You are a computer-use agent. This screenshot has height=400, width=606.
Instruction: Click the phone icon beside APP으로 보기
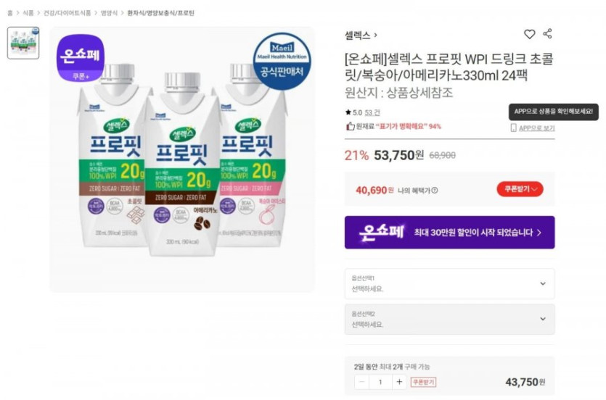point(513,128)
